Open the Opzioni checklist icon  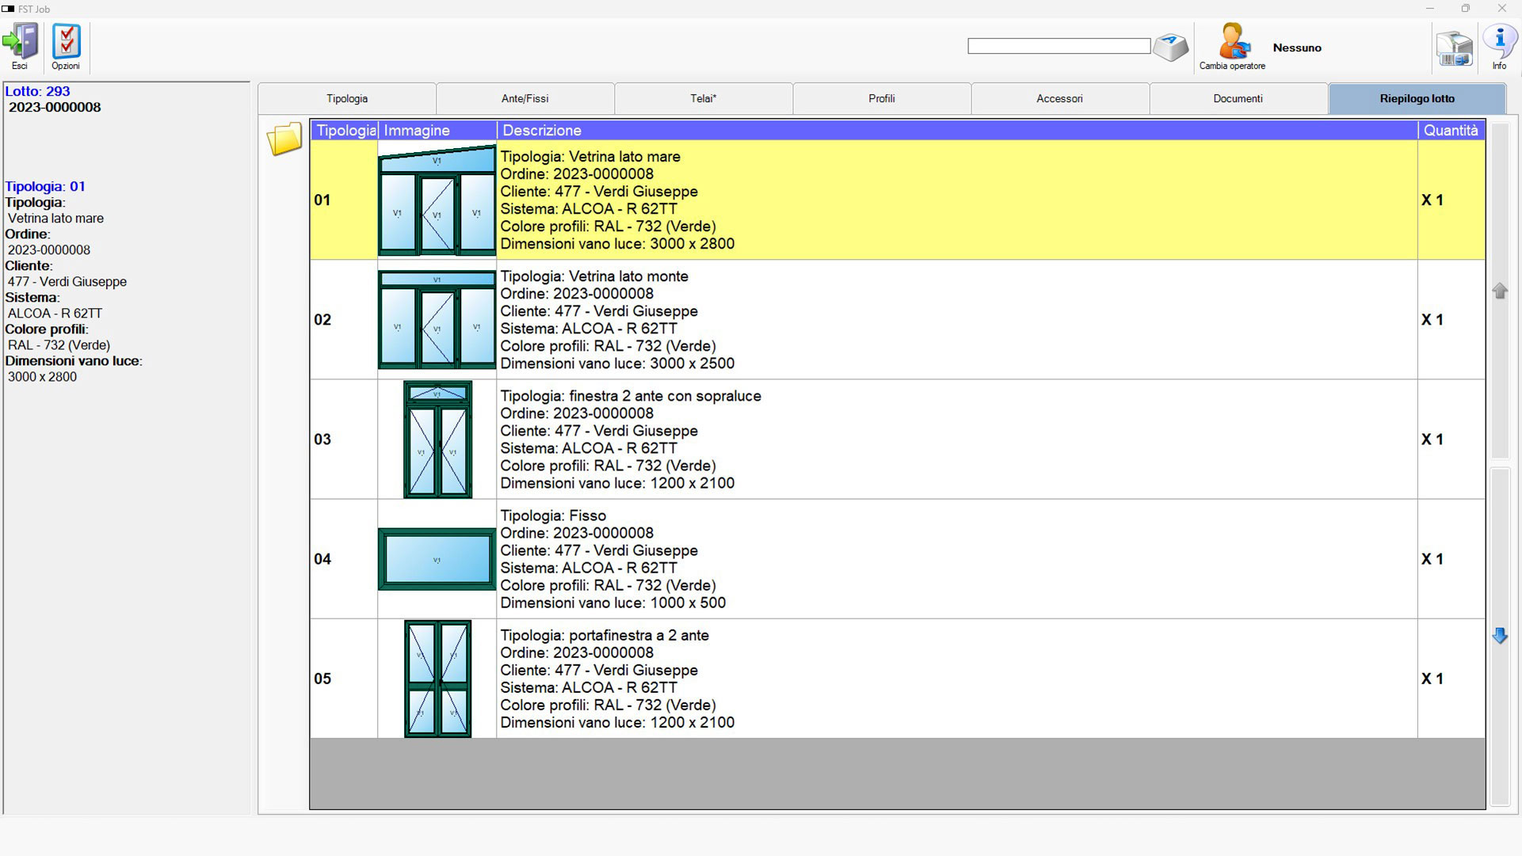tap(66, 43)
